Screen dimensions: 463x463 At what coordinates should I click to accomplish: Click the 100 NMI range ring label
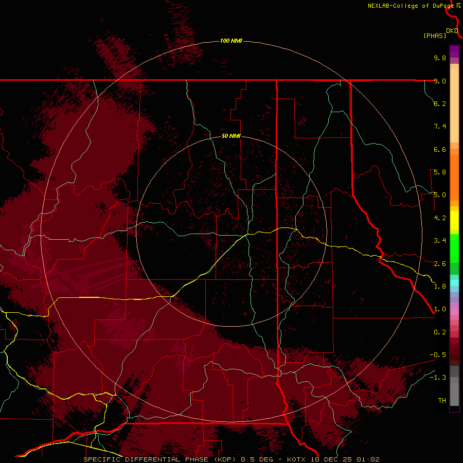coord(231,41)
